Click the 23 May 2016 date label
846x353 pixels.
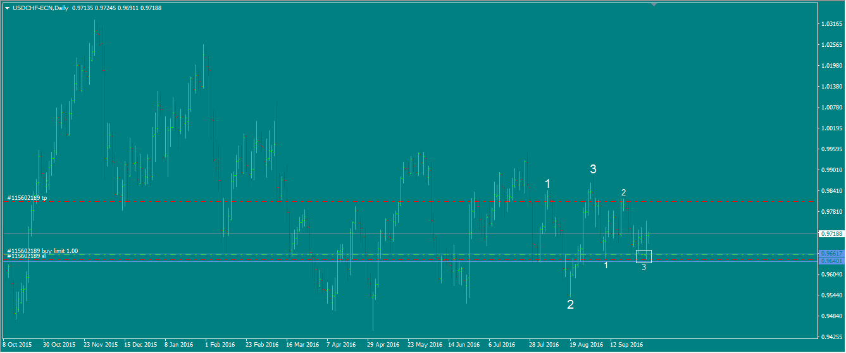click(424, 345)
